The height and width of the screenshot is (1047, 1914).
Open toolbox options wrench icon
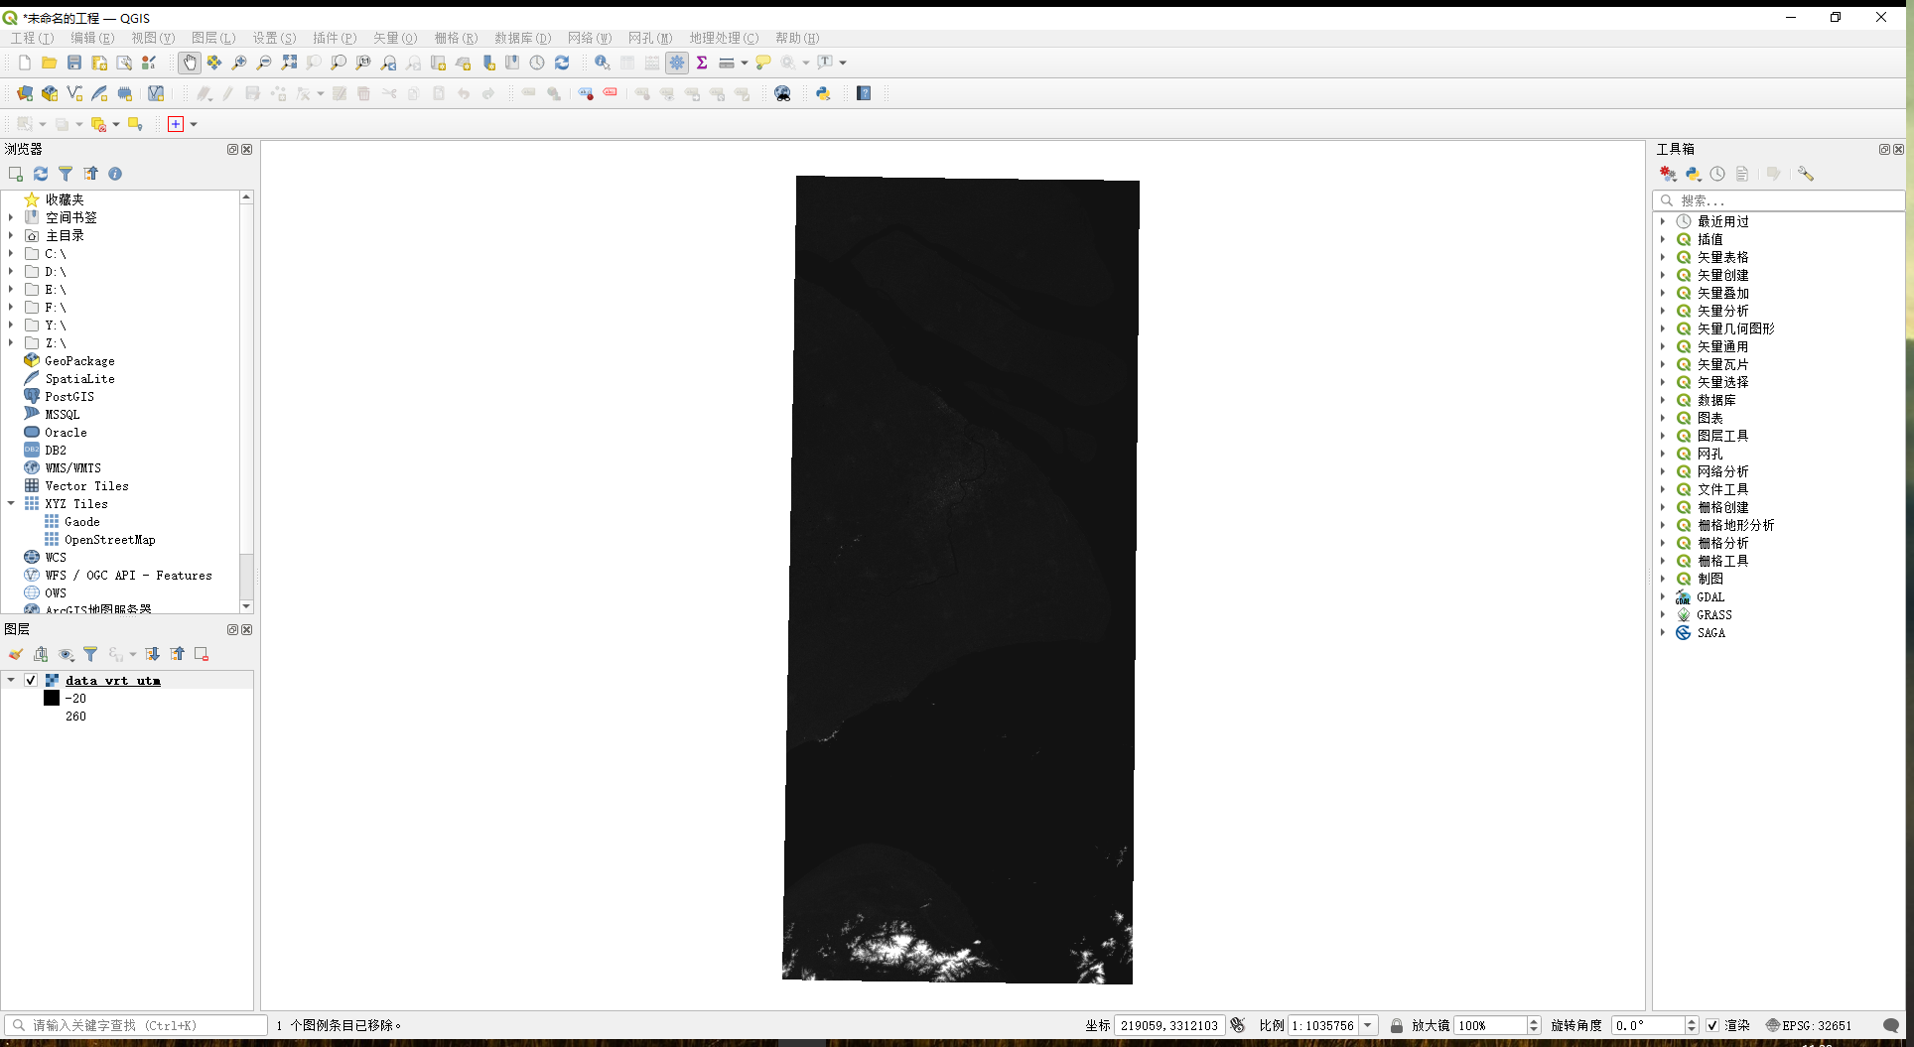click(x=1806, y=174)
